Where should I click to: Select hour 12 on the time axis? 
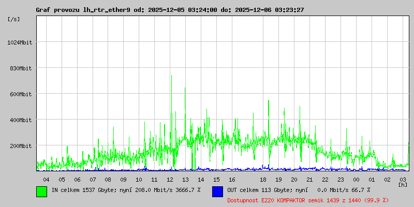pyautogui.click(x=170, y=179)
